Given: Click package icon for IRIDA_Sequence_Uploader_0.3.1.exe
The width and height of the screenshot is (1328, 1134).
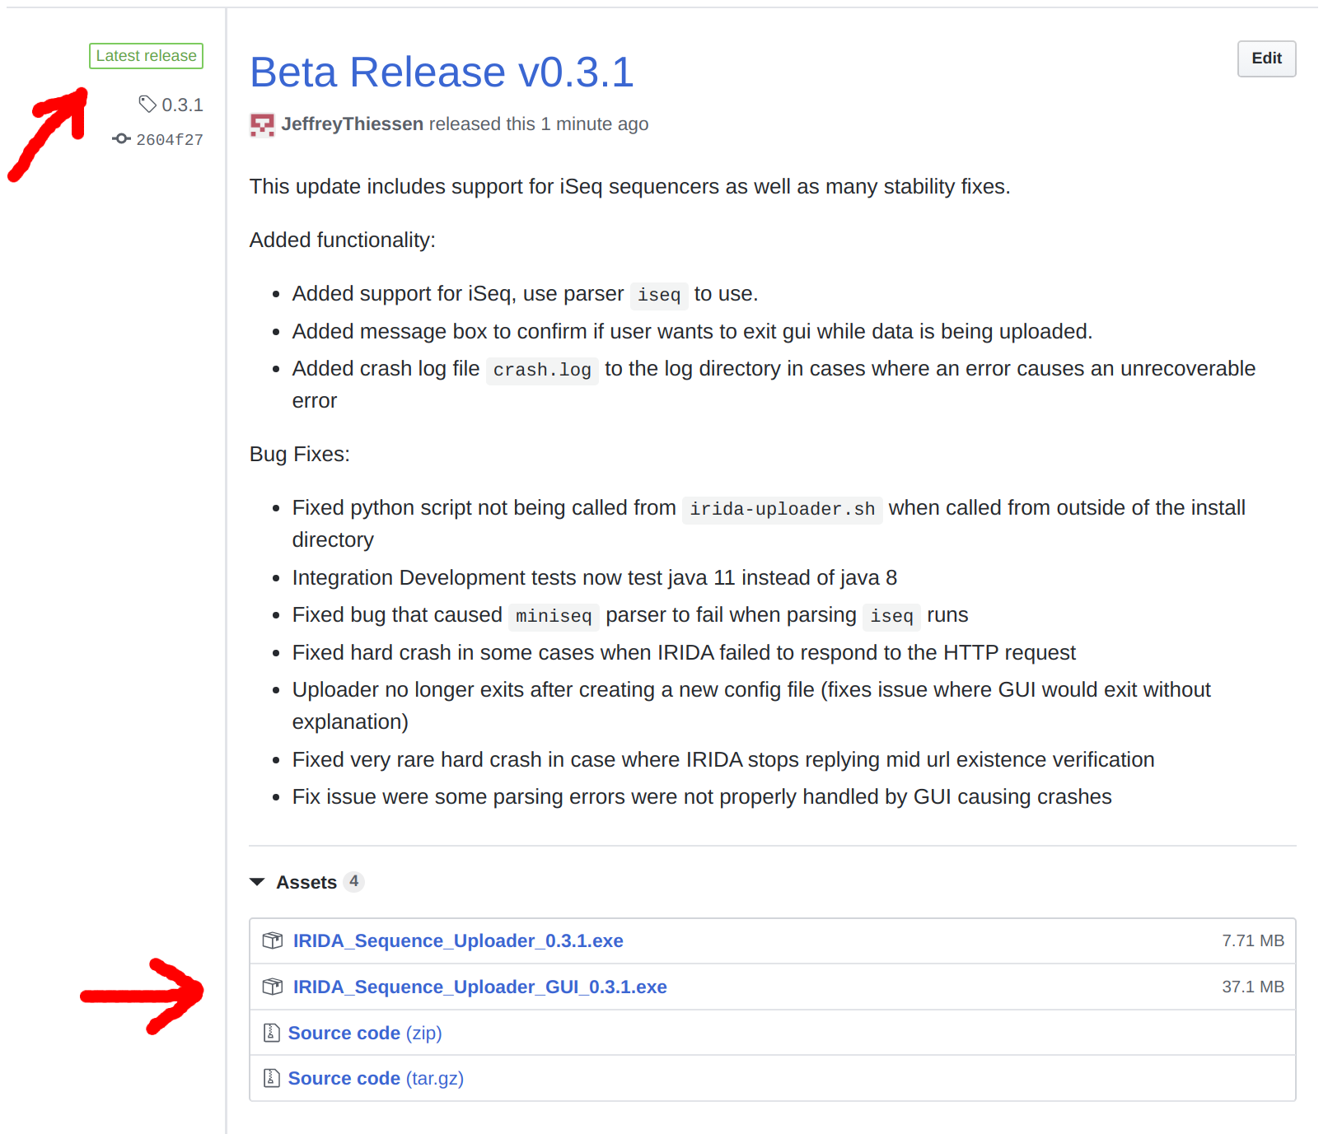Looking at the screenshot, I should click(273, 940).
